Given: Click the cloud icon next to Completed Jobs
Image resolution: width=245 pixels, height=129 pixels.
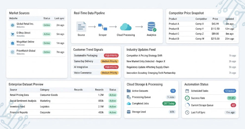Looking at the screenshot, I should 128,104.
